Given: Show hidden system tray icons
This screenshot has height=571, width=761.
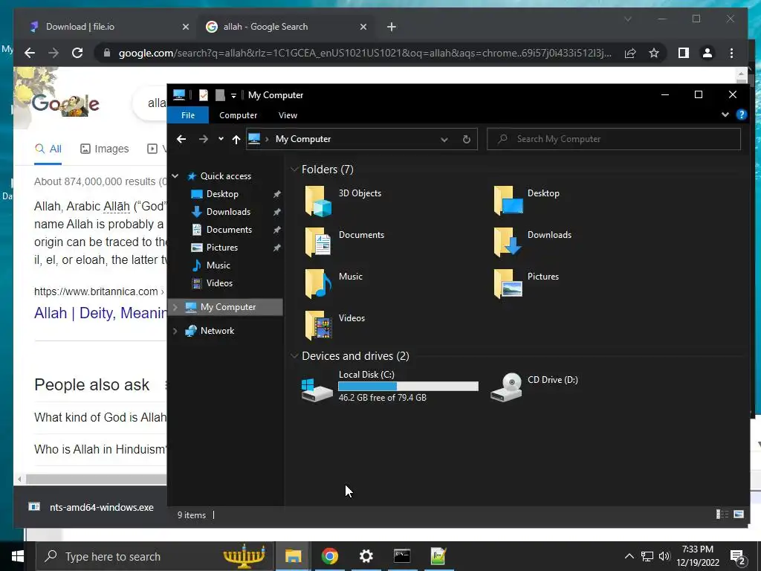Looking at the screenshot, I should click(629, 556).
